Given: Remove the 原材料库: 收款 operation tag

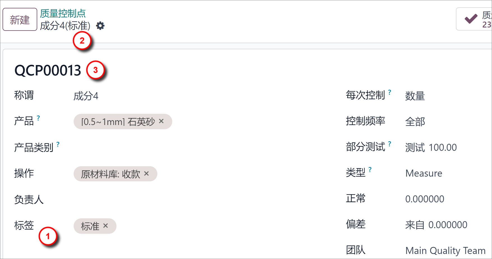Looking at the screenshot, I should (x=146, y=174).
